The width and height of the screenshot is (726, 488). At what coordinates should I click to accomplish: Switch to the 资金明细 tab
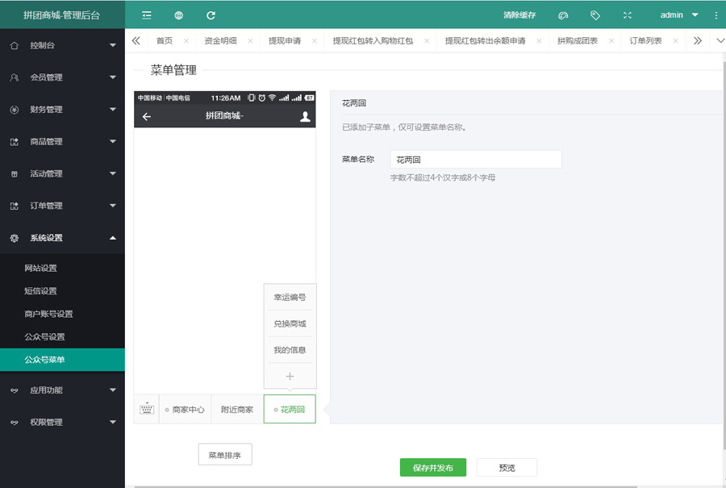pyautogui.click(x=220, y=41)
